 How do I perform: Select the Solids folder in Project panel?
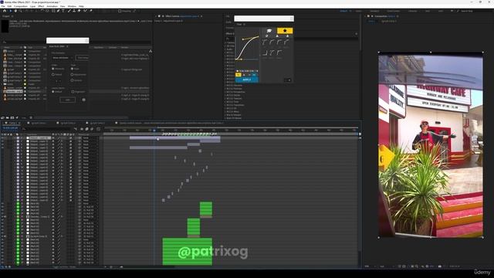coord(9,84)
